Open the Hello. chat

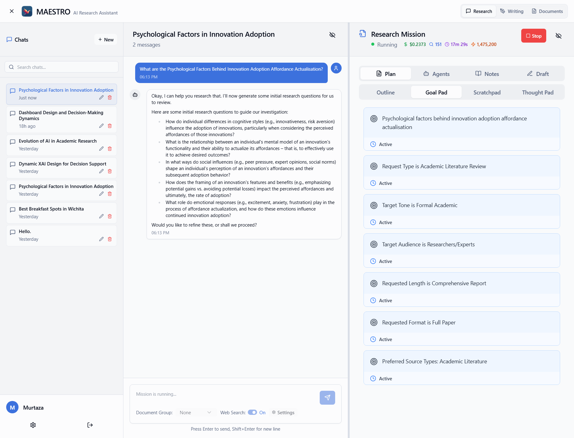click(x=61, y=236)
